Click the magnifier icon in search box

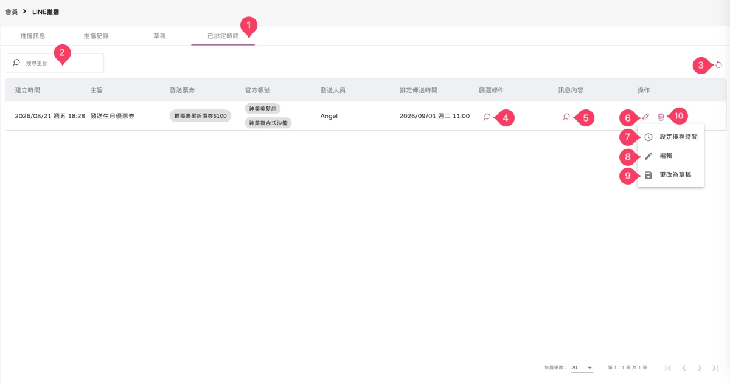[x=16, y=63]
